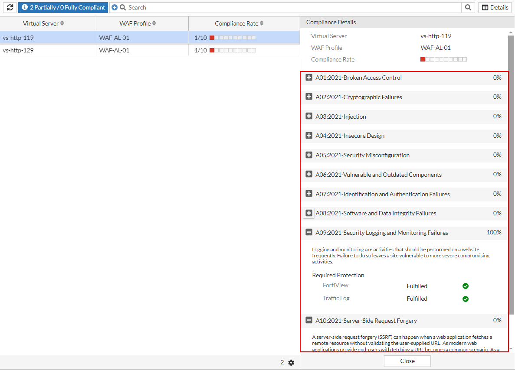Screen dimensions: 515x370
Task: Click Traffic Log fulfilled green check icon
Action: [x=466, y=299]
